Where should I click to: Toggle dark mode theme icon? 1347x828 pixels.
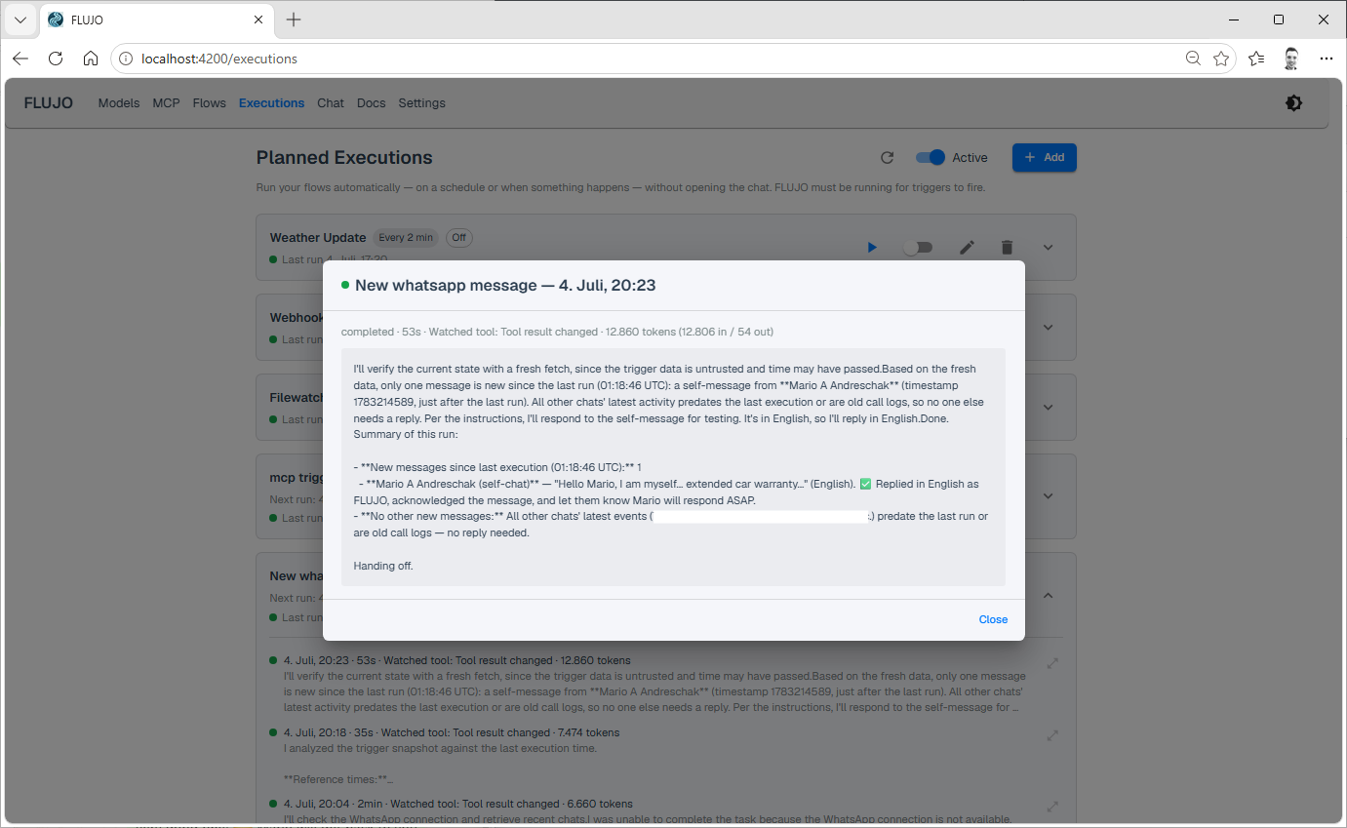(1293, 103)
